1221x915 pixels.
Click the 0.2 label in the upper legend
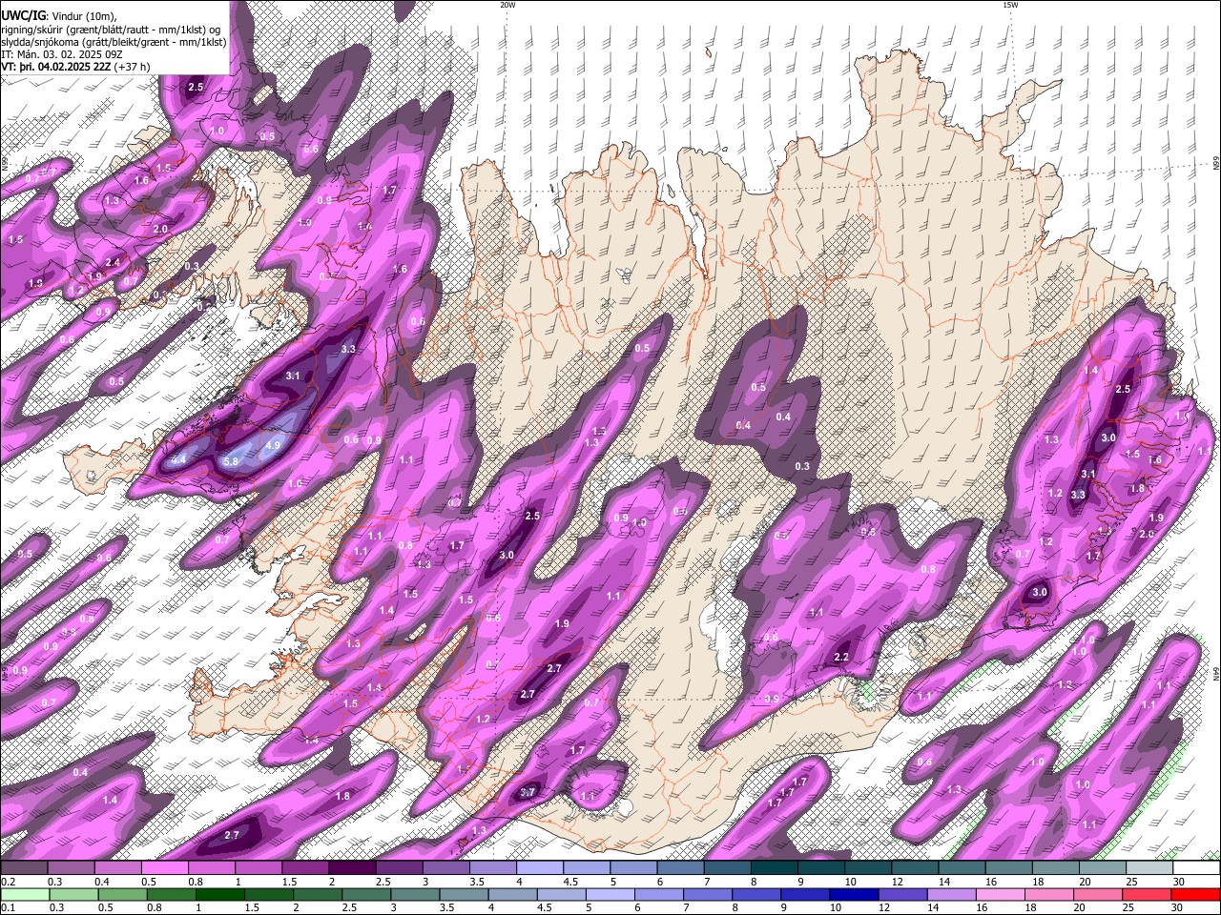coord(7,882)
